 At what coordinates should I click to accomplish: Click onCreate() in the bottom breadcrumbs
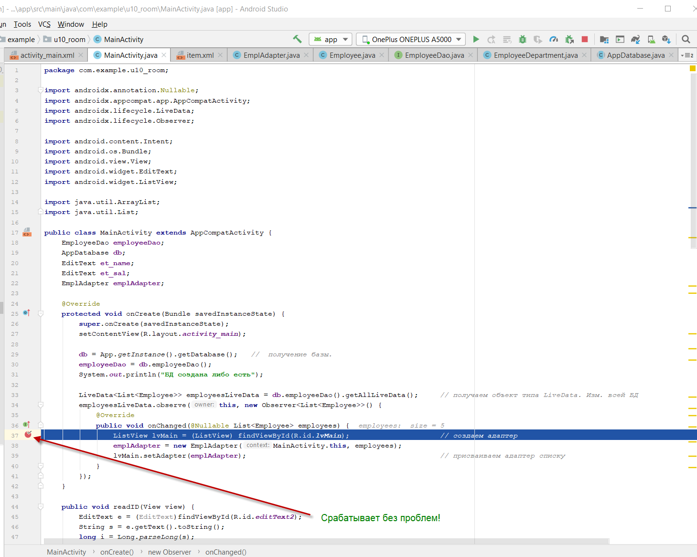(x=117, y=552)
